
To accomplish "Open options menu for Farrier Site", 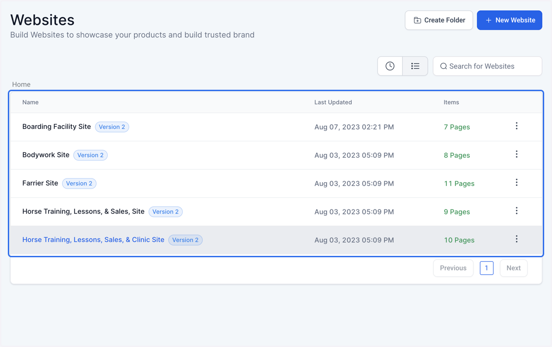I will [517, 183].
